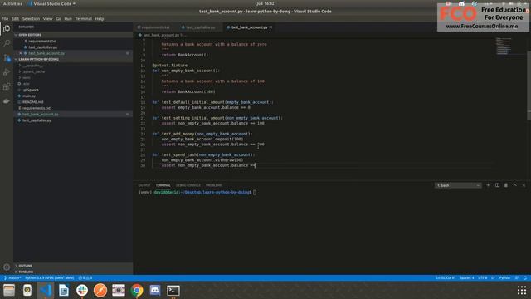
Task: Select the Python interpreter in status bar
Action: coord(50,278)
